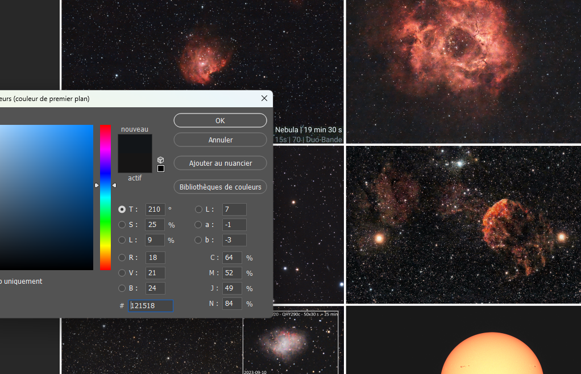Image resolution: width=581 pixels, height=374 pixels.
Task: Select the B (blue) radio button
Action: coord(122,288)
